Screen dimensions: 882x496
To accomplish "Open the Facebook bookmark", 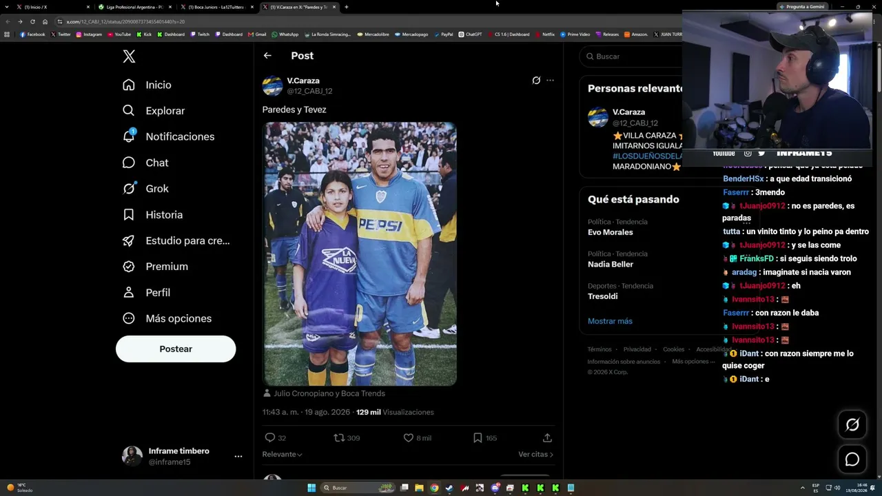I will click(x=32, y=34).
